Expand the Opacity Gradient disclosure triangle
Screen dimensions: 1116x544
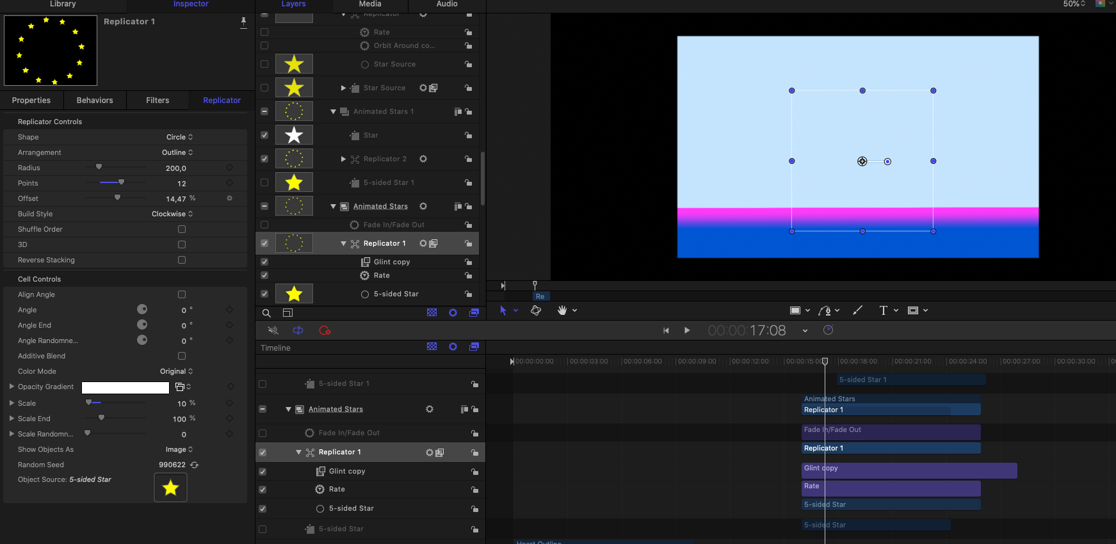tap(12, 387)
